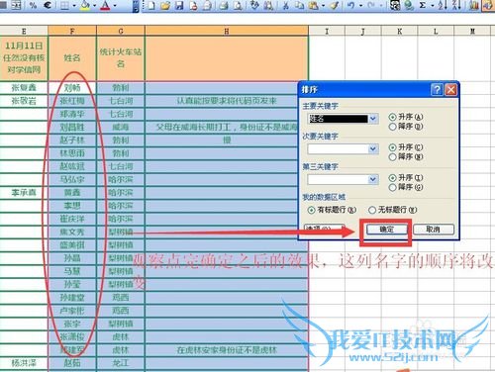Click the help question mark in 排序 dialog
495x372 pixels.
[x=437, y=89]
